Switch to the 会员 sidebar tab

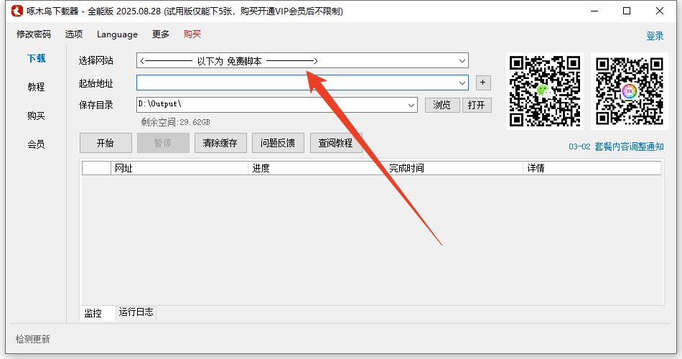tap(36, 144)
